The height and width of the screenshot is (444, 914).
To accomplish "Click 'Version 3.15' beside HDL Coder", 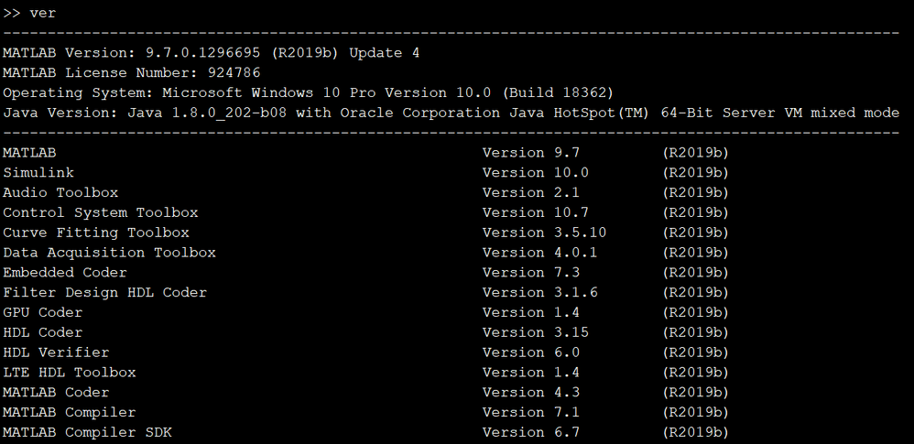I will [x=536, y=333].
